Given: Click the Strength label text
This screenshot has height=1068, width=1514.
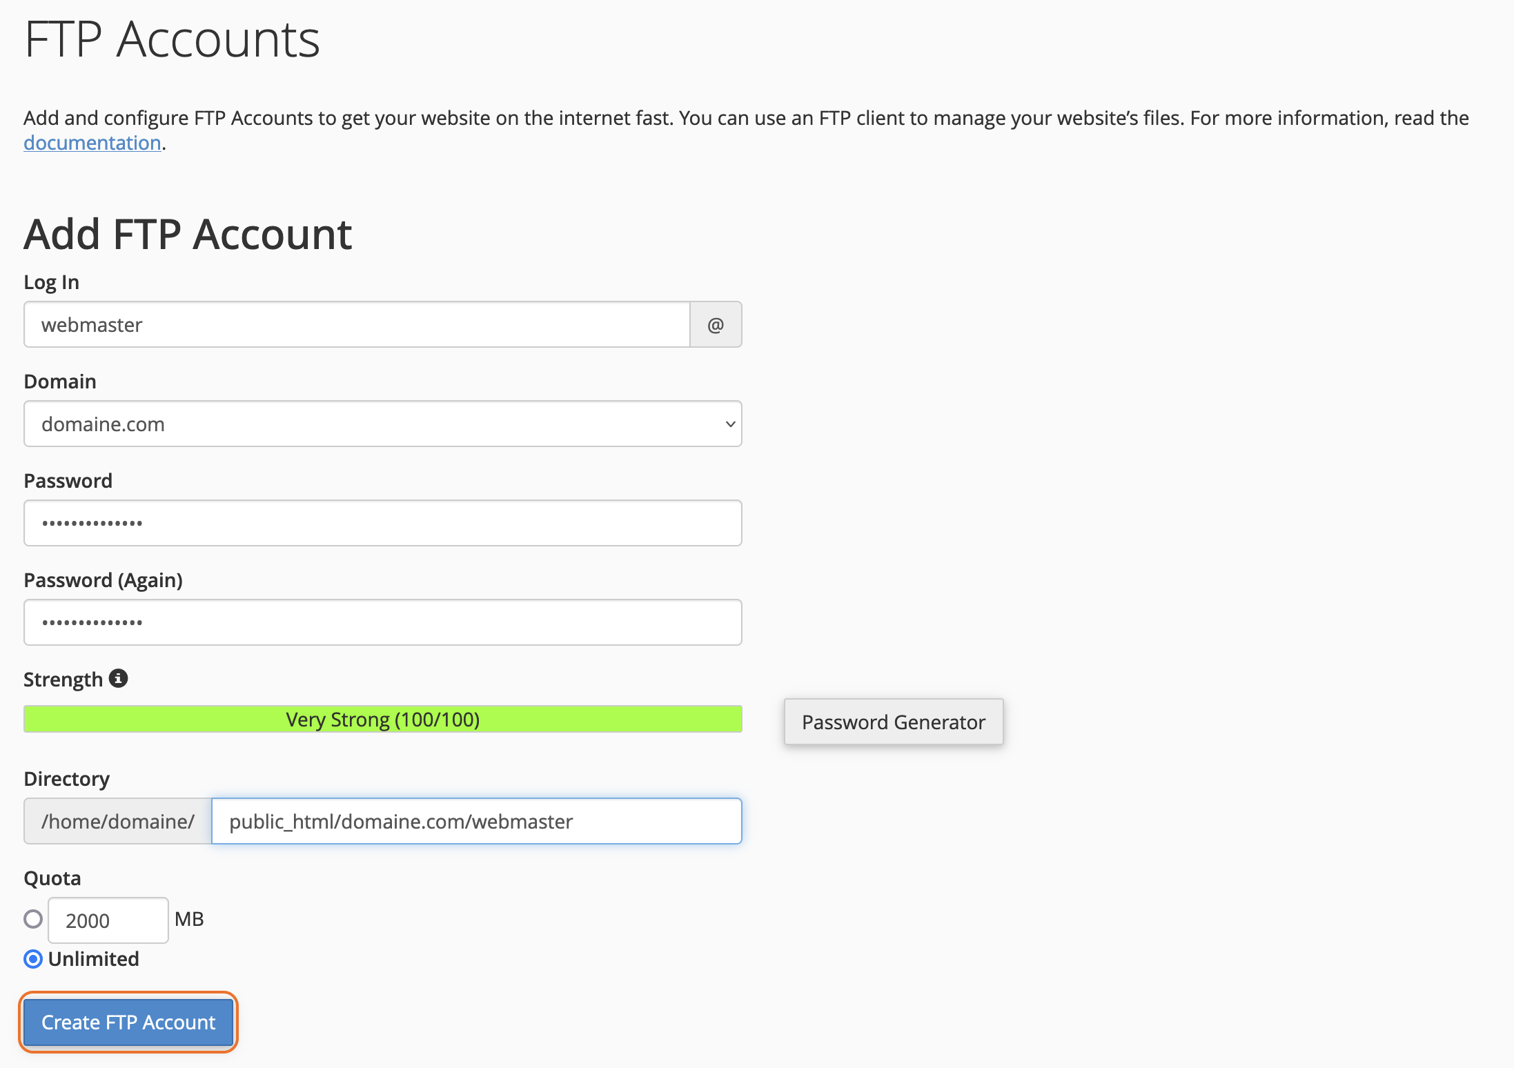Looking at the screenshot, I should (63, 680).
